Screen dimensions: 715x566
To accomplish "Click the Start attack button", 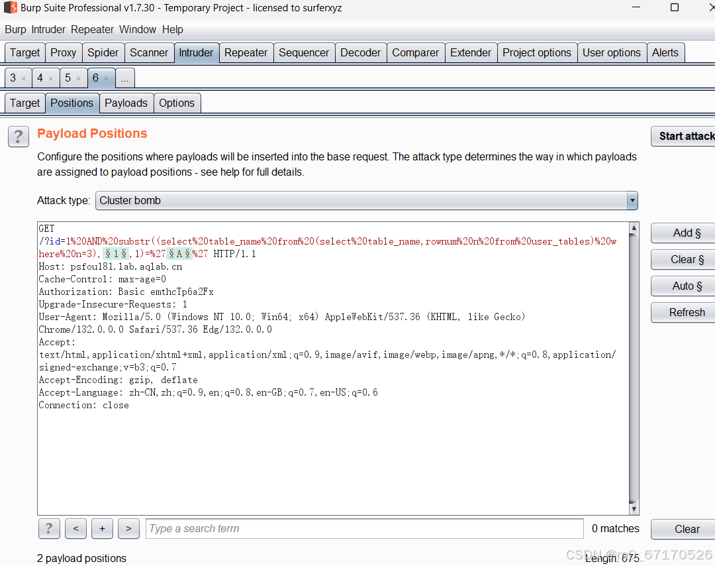I will coord(683,136).
